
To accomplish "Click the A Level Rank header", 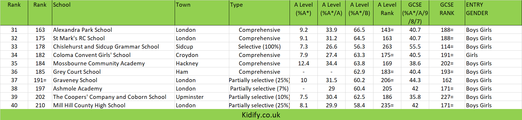I will click(387, 13).
